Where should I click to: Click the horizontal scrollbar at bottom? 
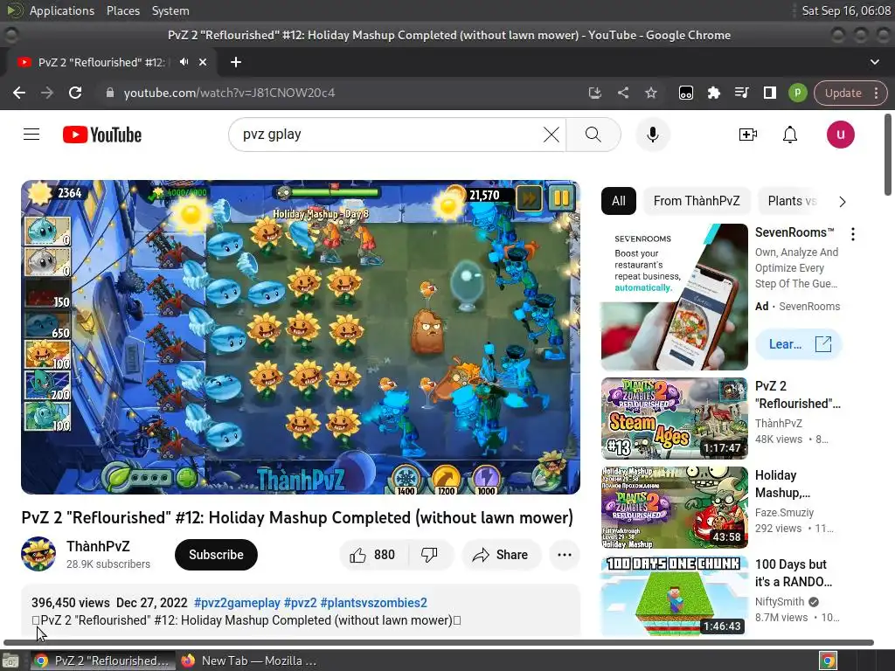(x=439, y=642)
